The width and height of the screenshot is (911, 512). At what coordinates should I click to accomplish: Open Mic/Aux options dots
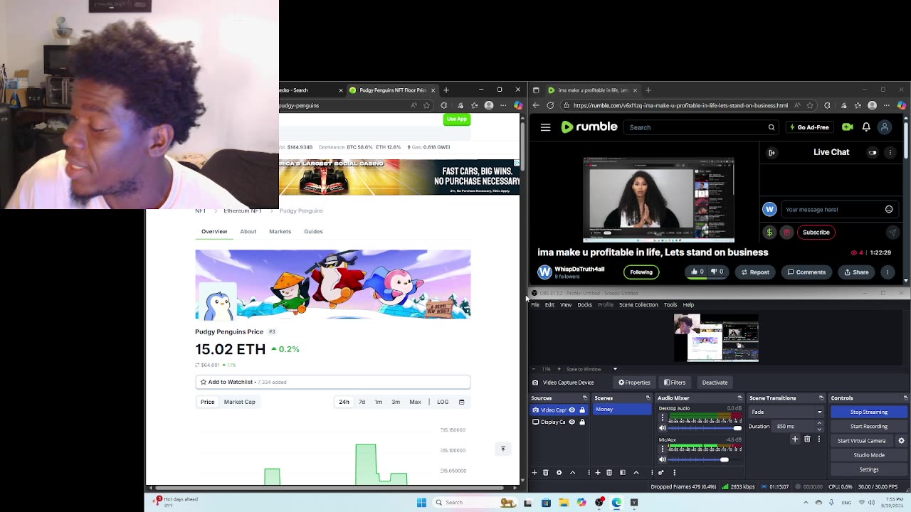coord(663,449)
